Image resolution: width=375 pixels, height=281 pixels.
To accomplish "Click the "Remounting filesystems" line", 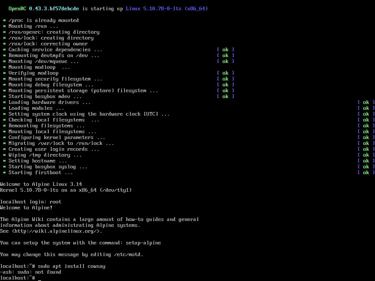I will pos(47,126).
